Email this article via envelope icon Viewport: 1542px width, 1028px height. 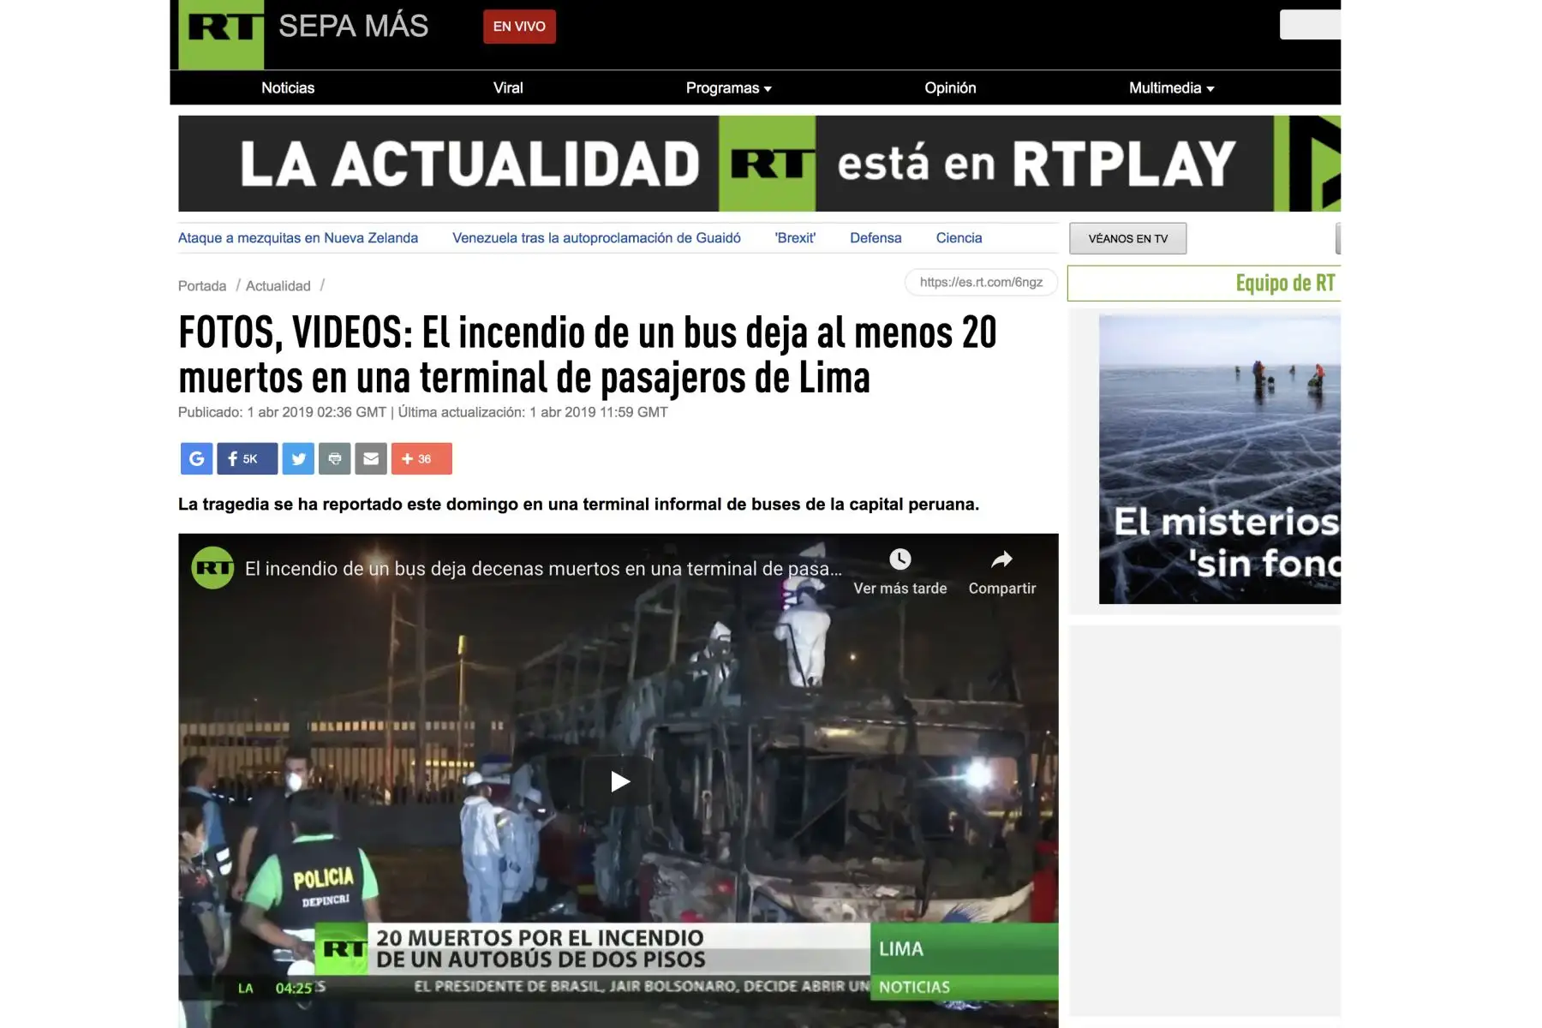371,458
